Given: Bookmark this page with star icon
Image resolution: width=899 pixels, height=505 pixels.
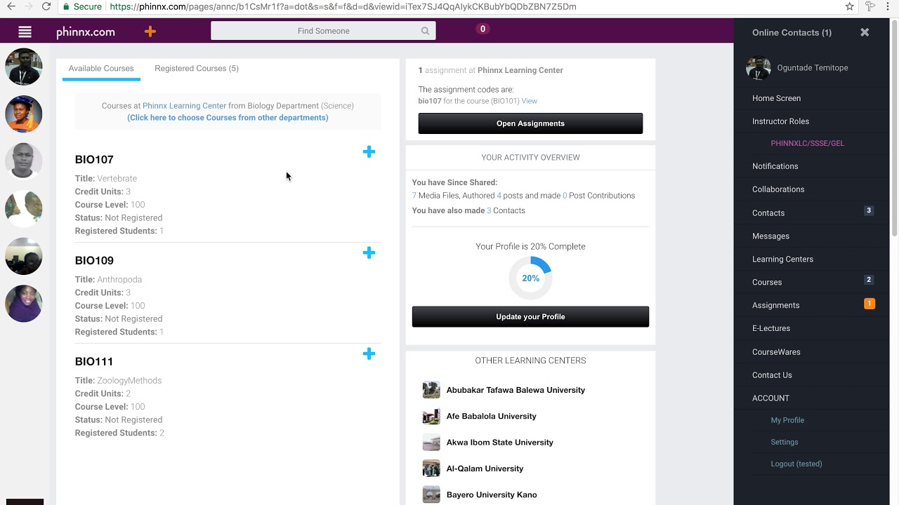Looking at the screenshot, I should click(x=849, y=6).
